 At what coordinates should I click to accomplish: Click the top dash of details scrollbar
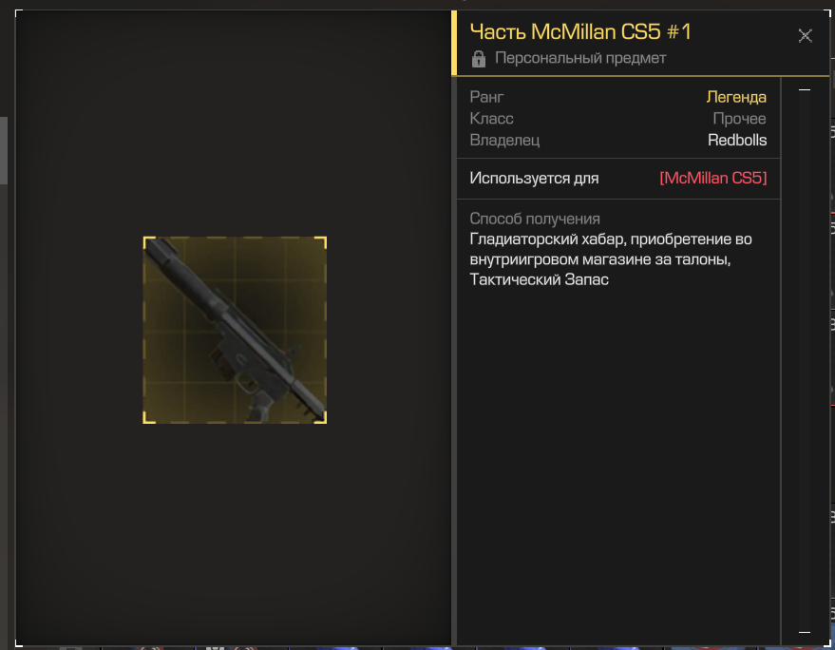tap(804, 90)
